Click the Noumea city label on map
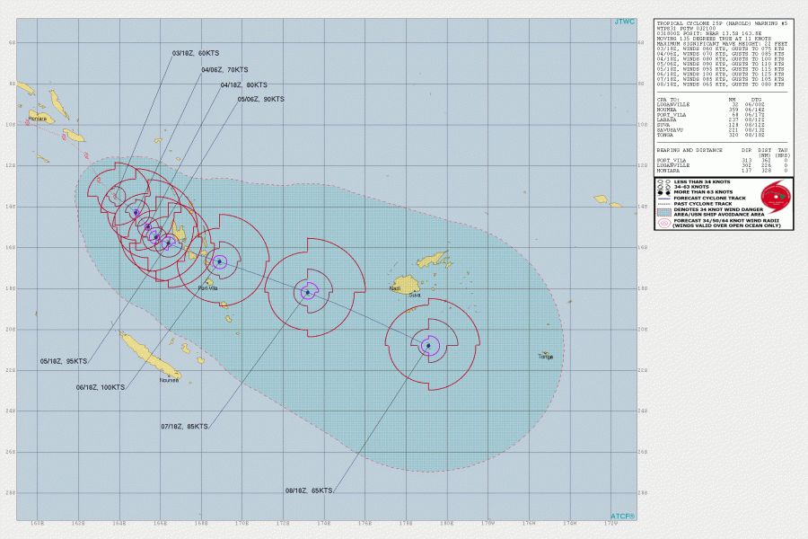 point(167,380)
